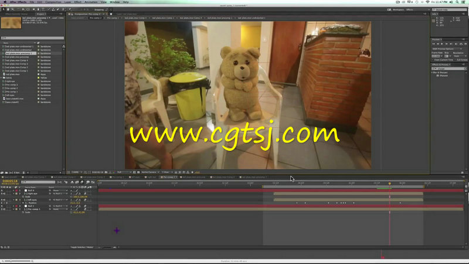The image size is (469, 264).
Task: Open the Window menu
Action: 114,2
